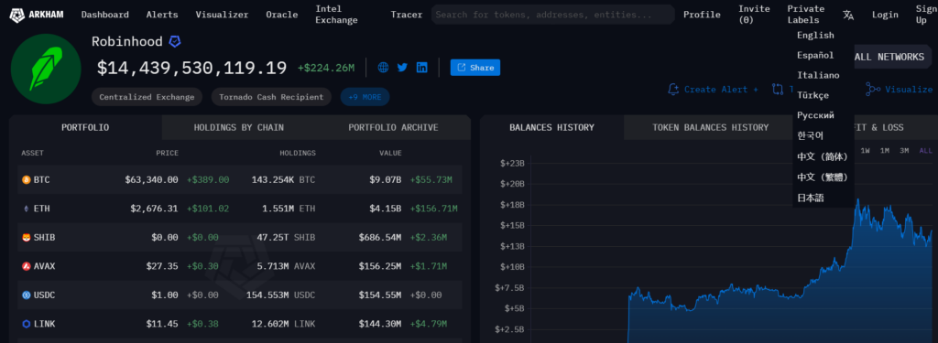Select the ALL chart range
This screenshot has height=343, width=938.
[x=925, y=151]
